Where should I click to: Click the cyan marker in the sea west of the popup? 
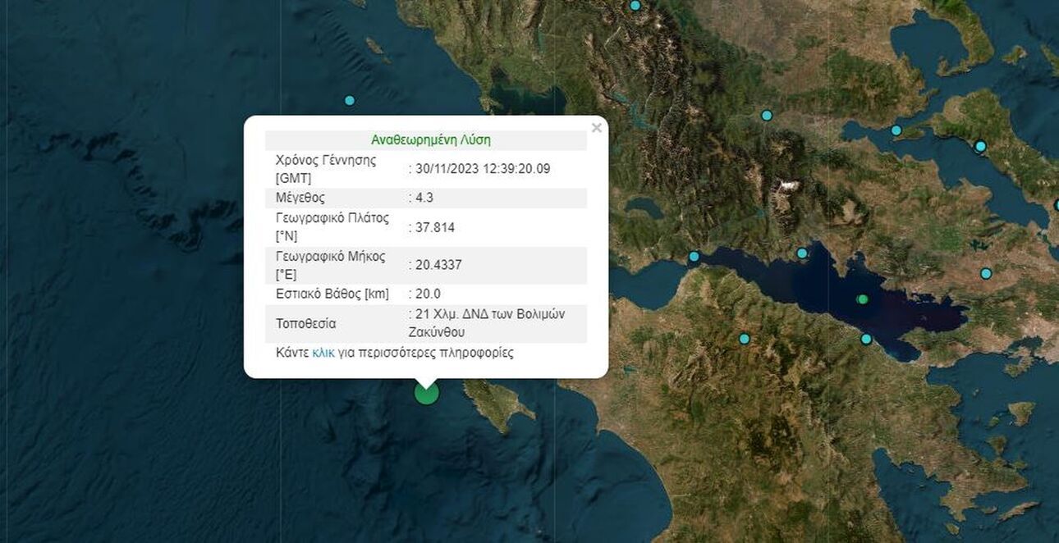350,100
